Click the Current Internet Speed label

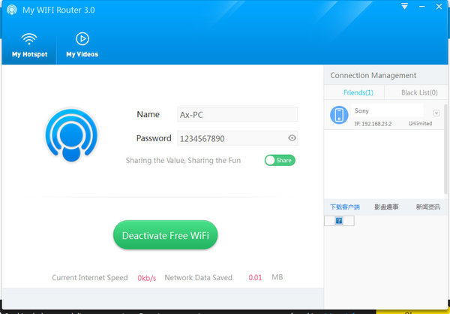coord(90,278)
